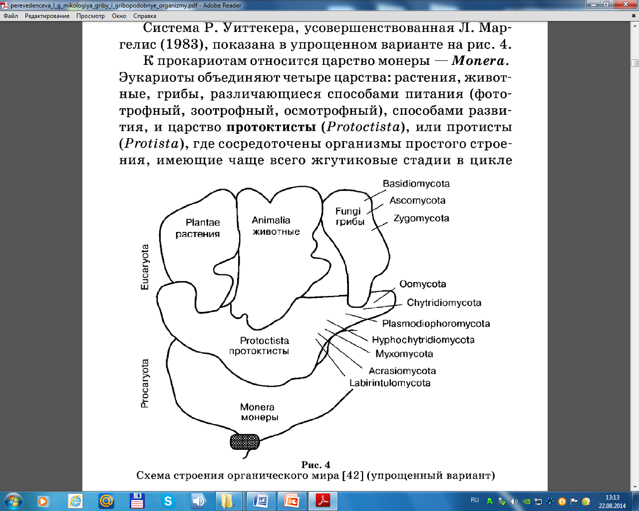Open the Редактирование menu

click(47, 16)
